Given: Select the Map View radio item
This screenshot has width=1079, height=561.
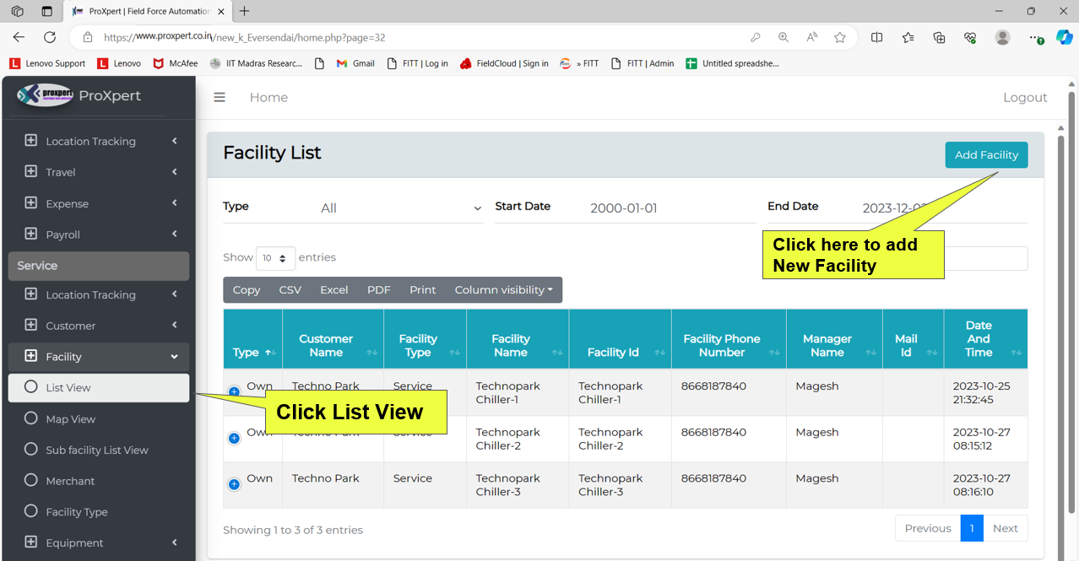Looking at the screenshot, I should click(x=70, y=419).
